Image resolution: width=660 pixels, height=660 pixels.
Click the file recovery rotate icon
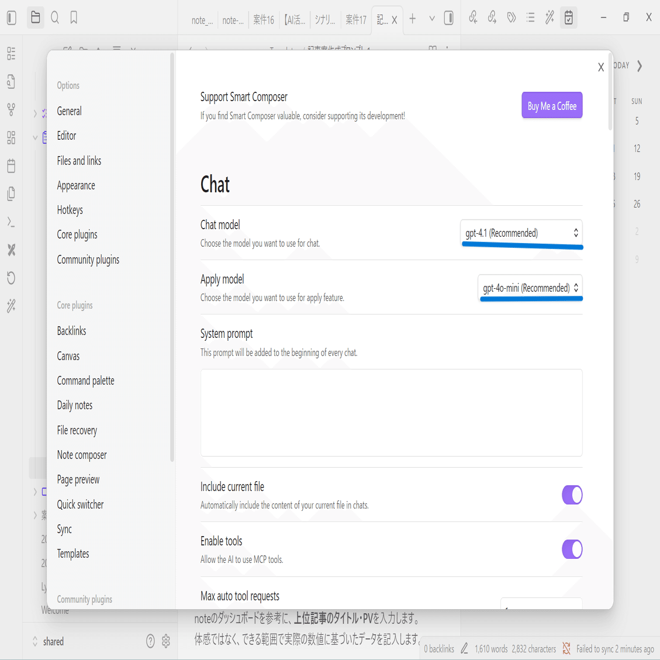11,278
